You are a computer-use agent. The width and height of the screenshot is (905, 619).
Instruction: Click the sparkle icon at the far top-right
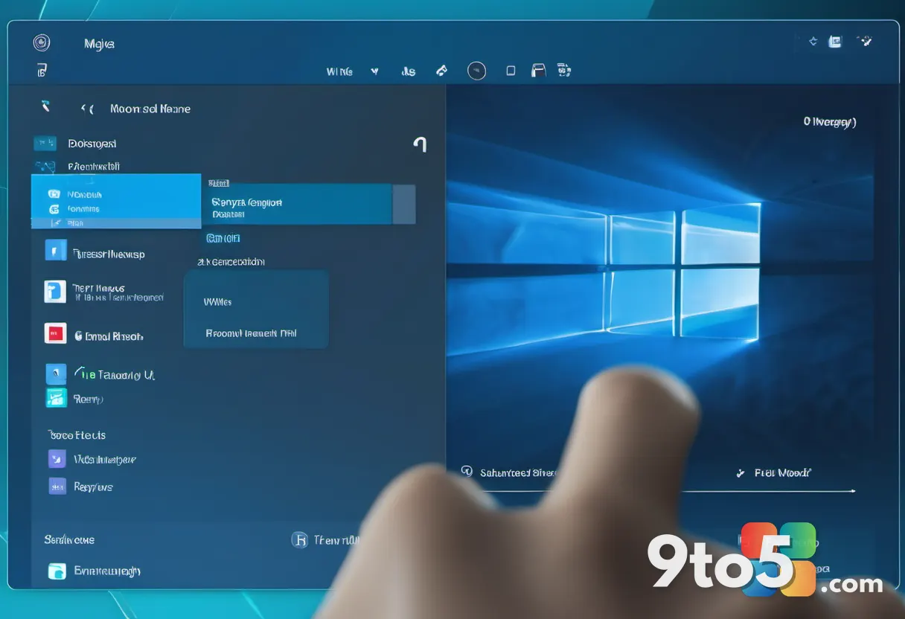(x=865, y=42)
